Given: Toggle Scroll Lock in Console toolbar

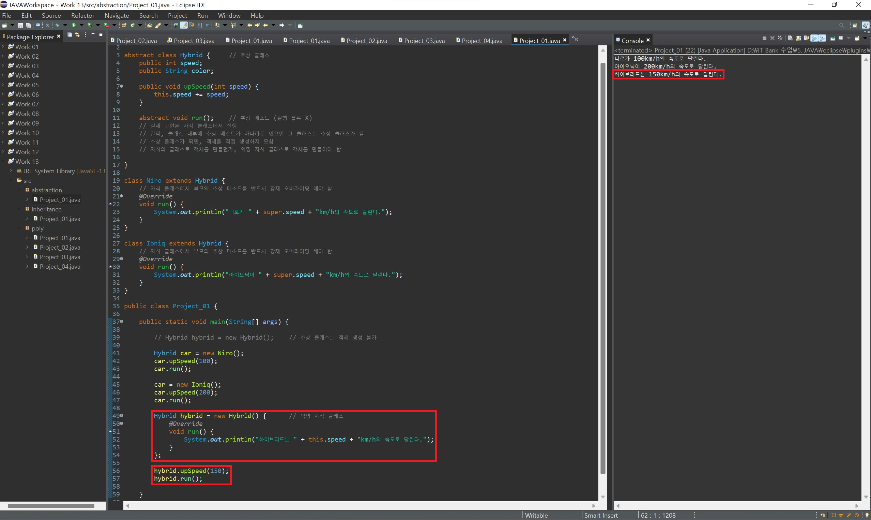Looking at the screenshot, I should coord(798,39).
